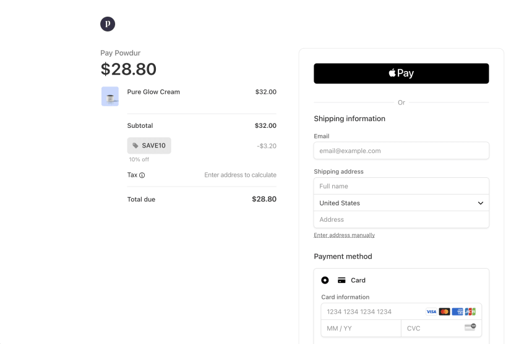Click the Email input field
Screen dimensions: 511x344
tap(401, 151)
